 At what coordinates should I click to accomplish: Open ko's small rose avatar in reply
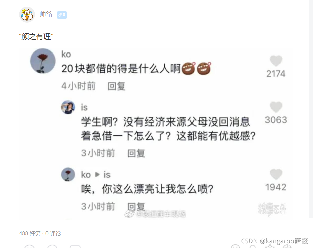pos(68,174)
